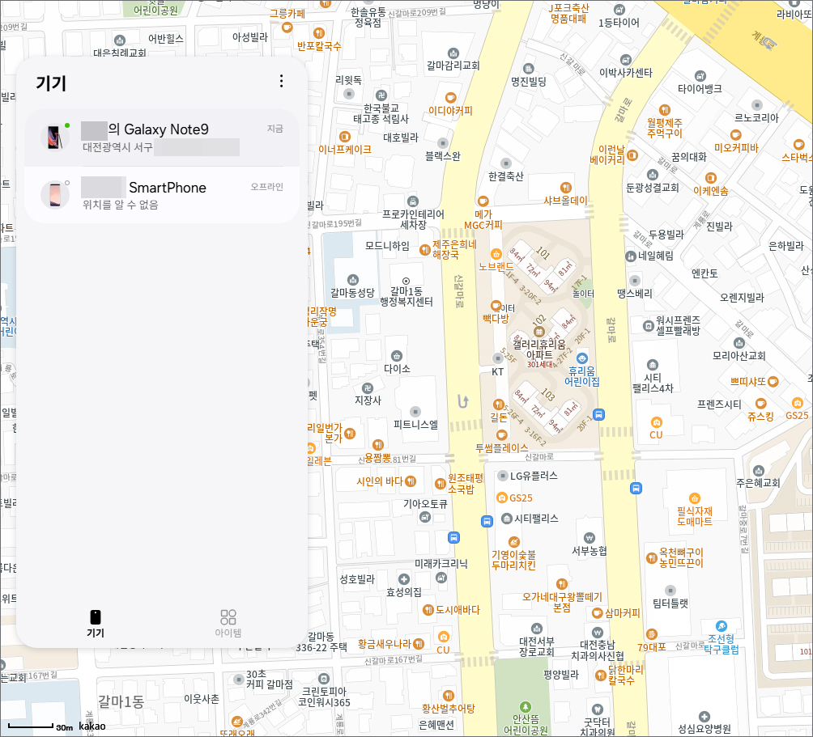The image size is (813, 737).
Task: Click the 메가 MGC커피 cafe marker
Action: (483, 201)
